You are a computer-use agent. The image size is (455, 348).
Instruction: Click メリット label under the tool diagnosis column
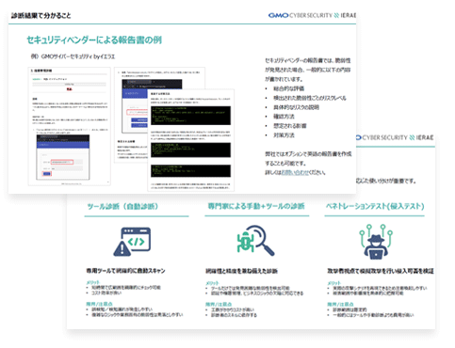[93, 282]
